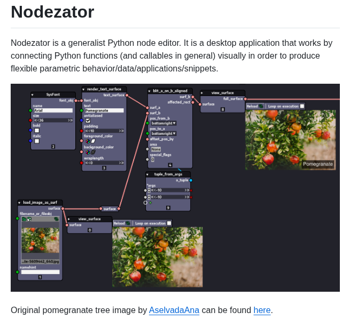Collapse the tuple_from_args node
Viewport: 350px width, 320px height.
(147, 174)
